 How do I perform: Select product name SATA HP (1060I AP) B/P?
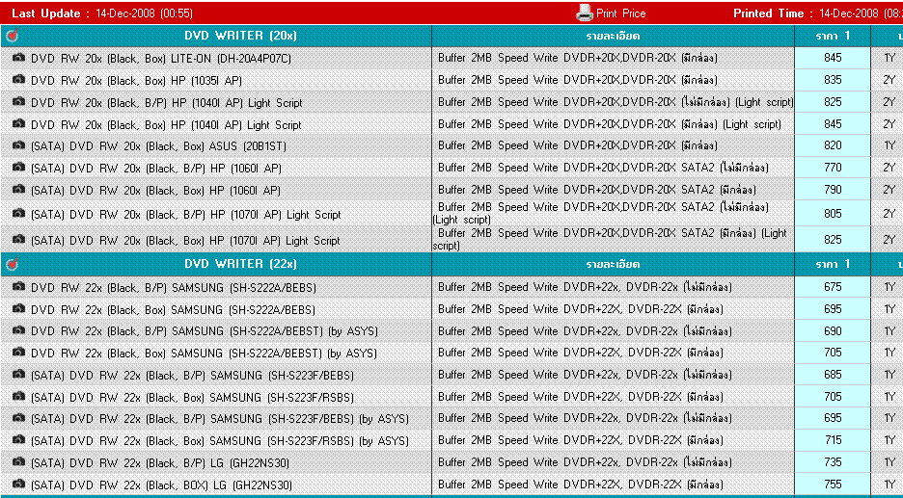(155, 169)
